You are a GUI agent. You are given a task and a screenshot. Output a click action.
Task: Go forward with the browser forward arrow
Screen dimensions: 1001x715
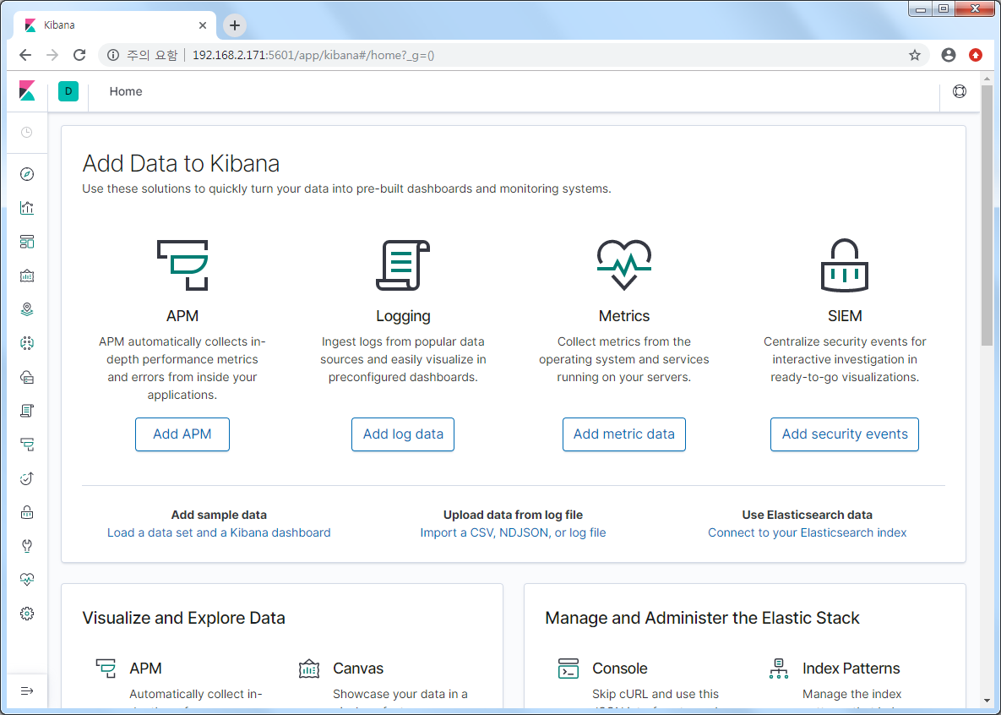tap(52, 55)
